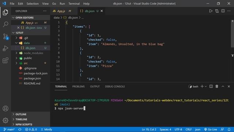Open the File menu

point(12,4)
